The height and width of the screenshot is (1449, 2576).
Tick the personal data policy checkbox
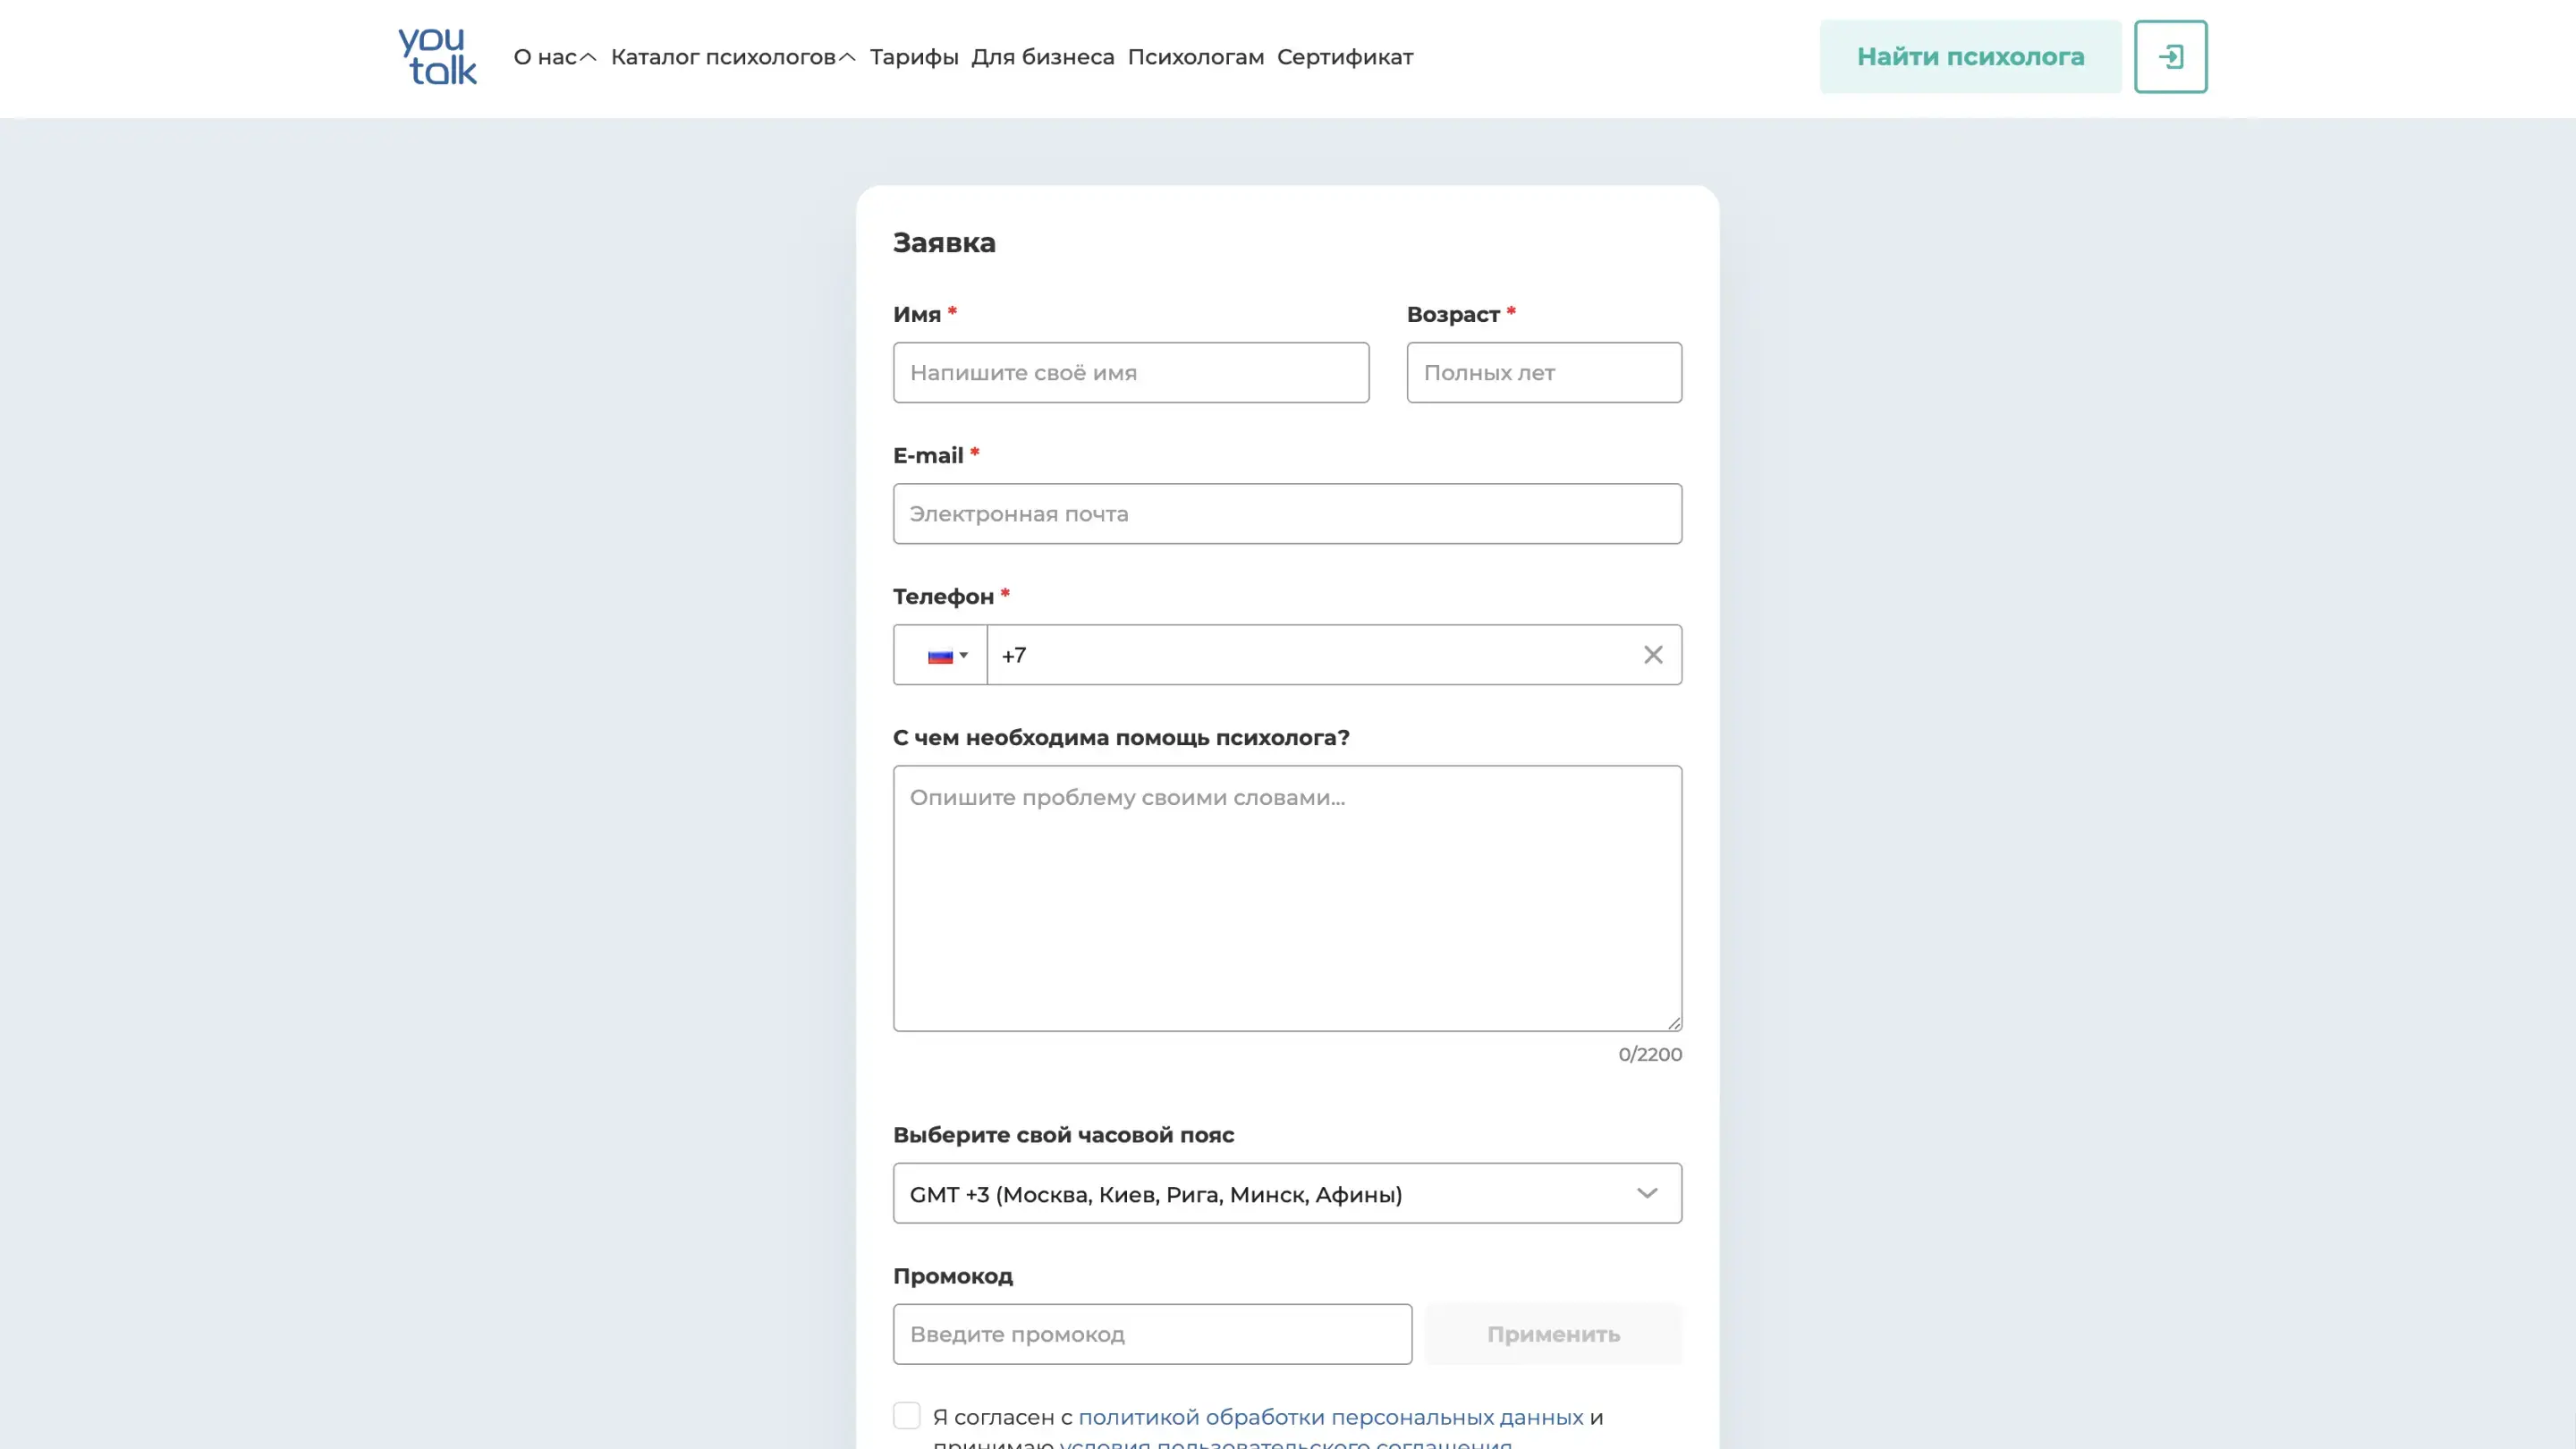point(906,1415)
